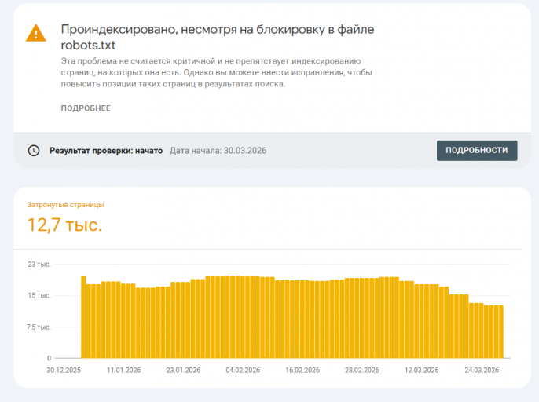Click 'Результат проверки: начато' status text
This screenshot has width=539, height=402.
point(106,151)
